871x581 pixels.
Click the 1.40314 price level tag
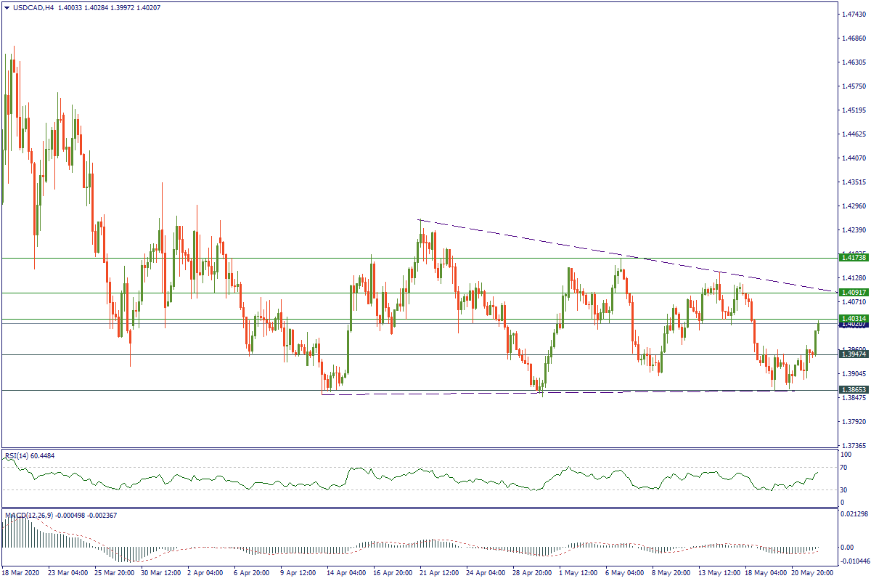click(851, 318)
